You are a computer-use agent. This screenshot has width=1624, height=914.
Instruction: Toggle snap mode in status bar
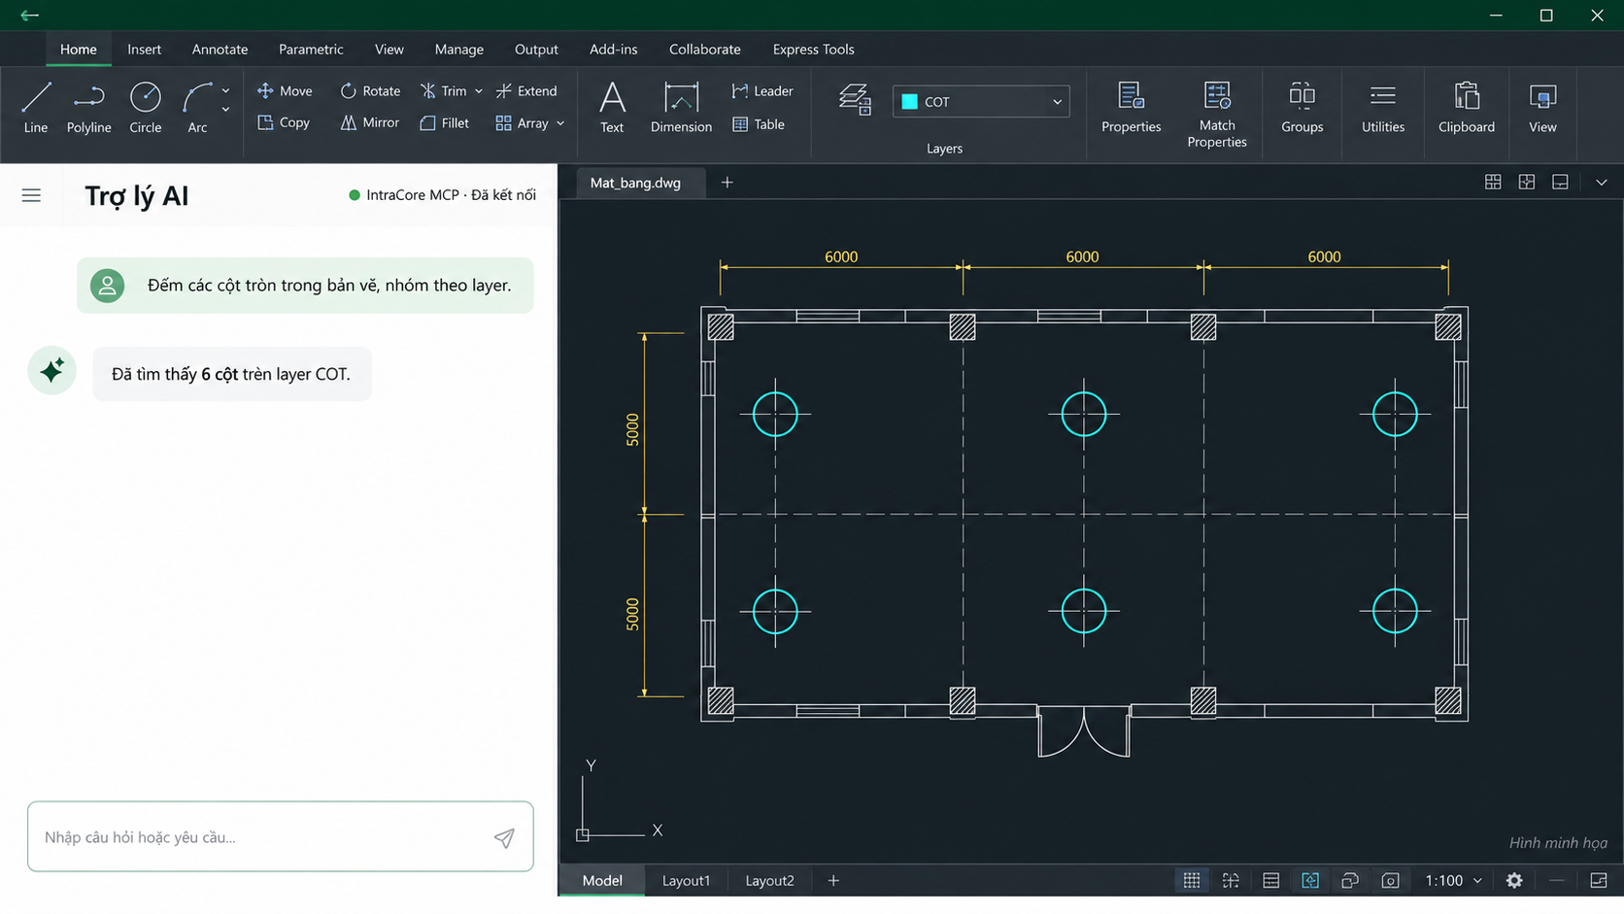pyautogui.click(x=1231, y=880)
